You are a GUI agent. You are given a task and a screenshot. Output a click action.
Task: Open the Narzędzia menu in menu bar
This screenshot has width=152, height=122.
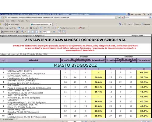[21, 21]
